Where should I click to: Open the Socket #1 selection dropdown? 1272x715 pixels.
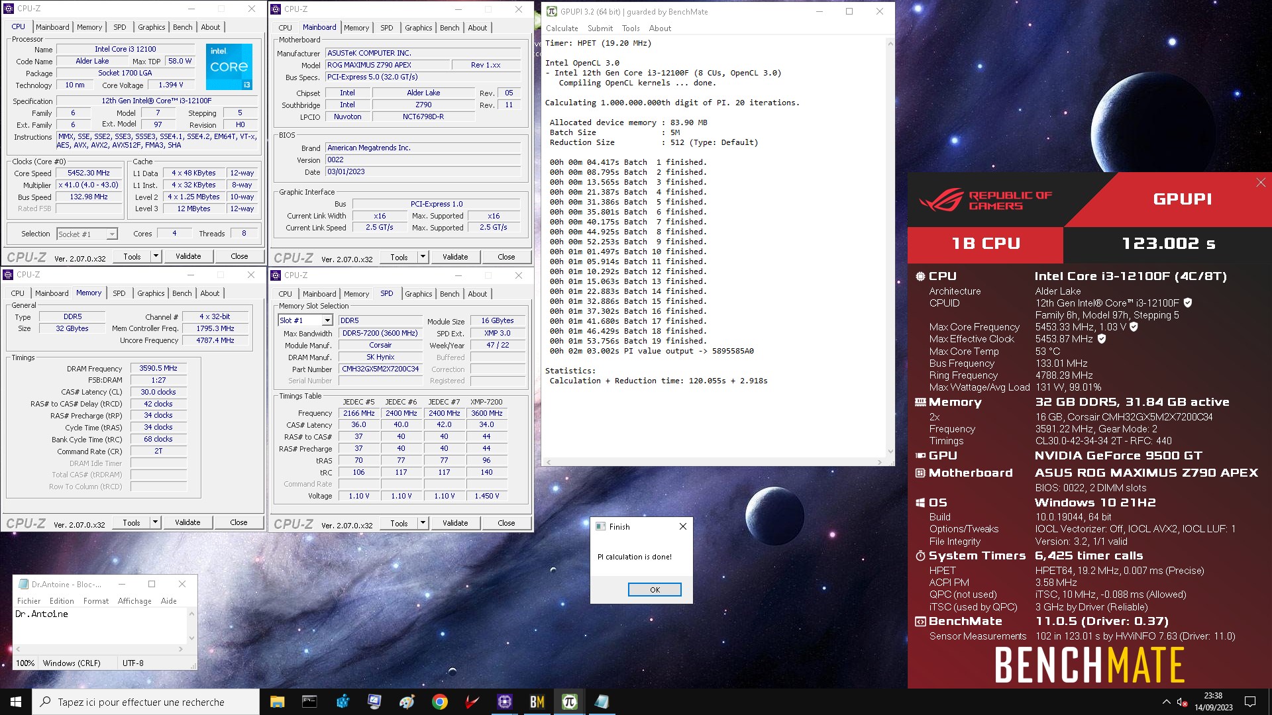click(112, 234)
